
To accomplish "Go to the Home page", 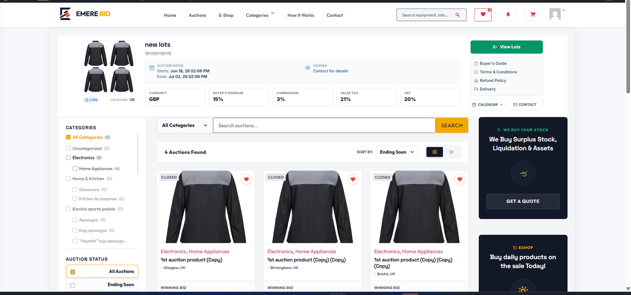I will [170, 15].
